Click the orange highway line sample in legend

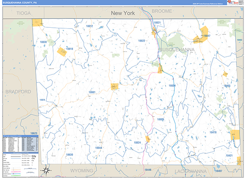[16, 170]
